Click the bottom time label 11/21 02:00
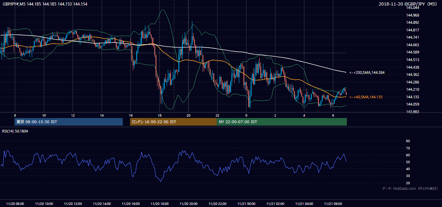This screenshot has width=442, height=207. pyautogui.click(x=275, y=204)
